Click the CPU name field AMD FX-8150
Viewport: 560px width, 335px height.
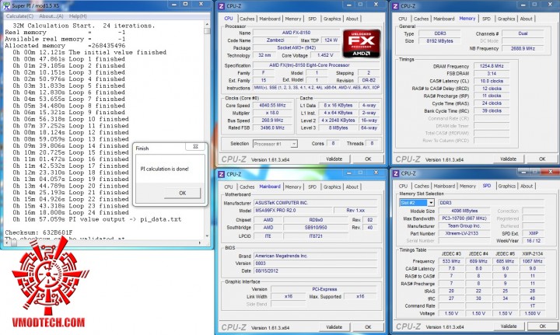coord(296,33)
